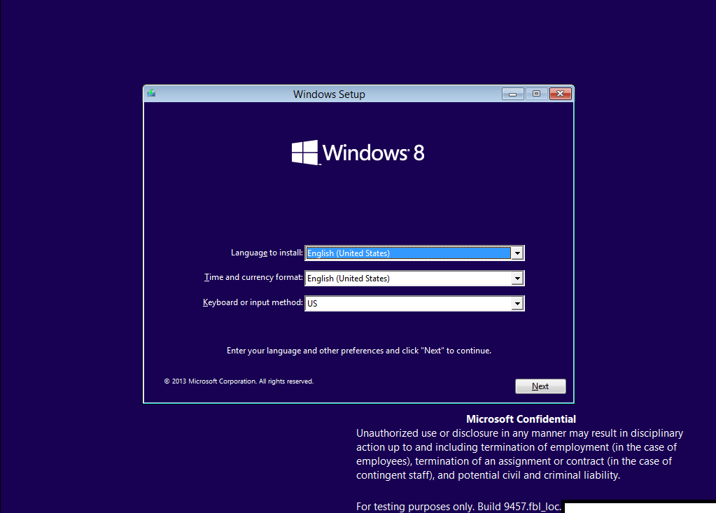Click the Windows 8 logo

[x=358, y=153]
